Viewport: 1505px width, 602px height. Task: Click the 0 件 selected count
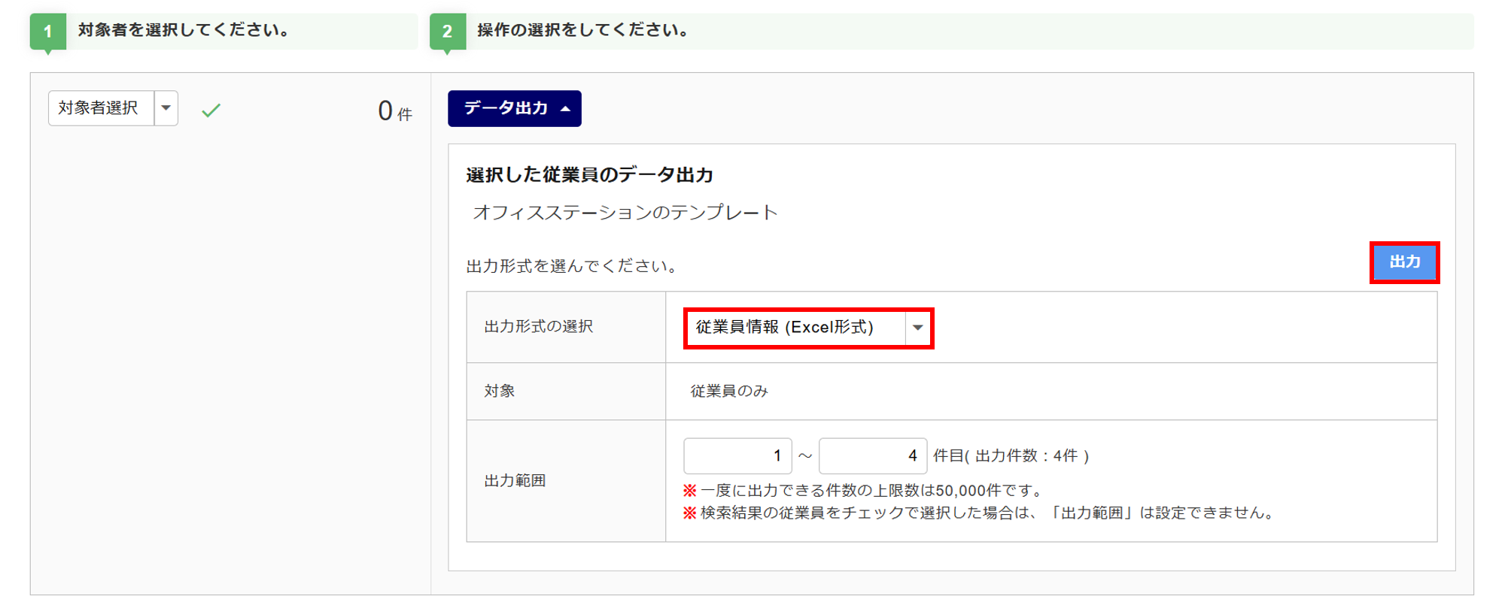coord(394,112)
